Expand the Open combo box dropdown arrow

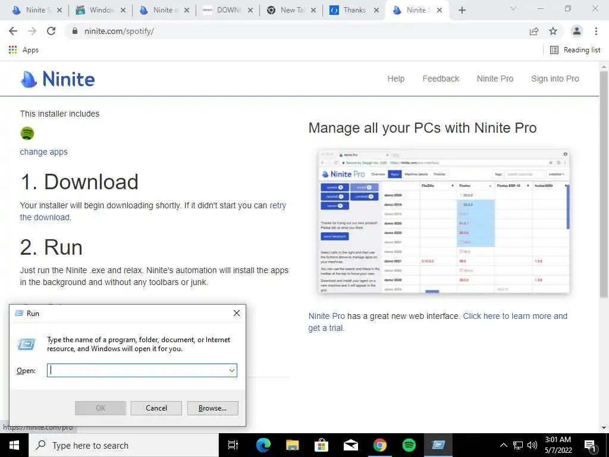tap(232, 370)
